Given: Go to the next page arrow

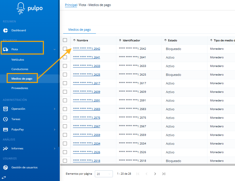Looking at the screenshot, I should 155,174.
